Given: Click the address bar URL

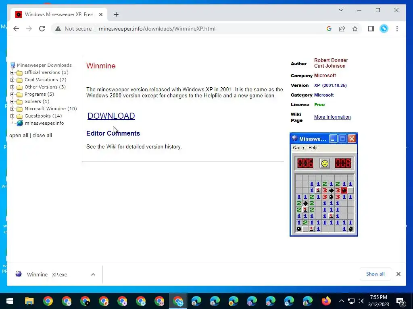Looking at the screenshot, I should point(157,29).
